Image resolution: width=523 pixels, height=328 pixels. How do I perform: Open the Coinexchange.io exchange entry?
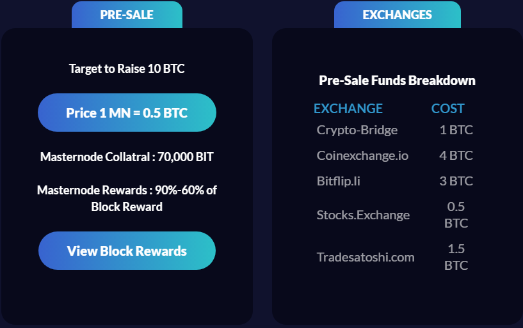click(x=362, y=155)
